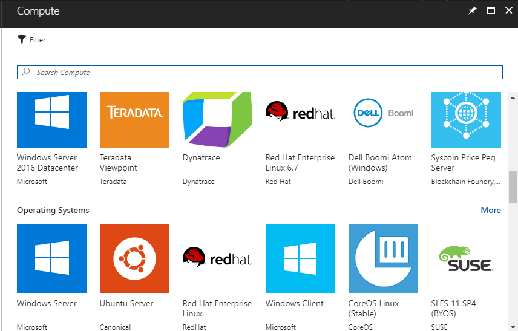The image size is (518, 331).
Task: Click the 'Operating Systems' section heading
Action: (x=53, y=210)
